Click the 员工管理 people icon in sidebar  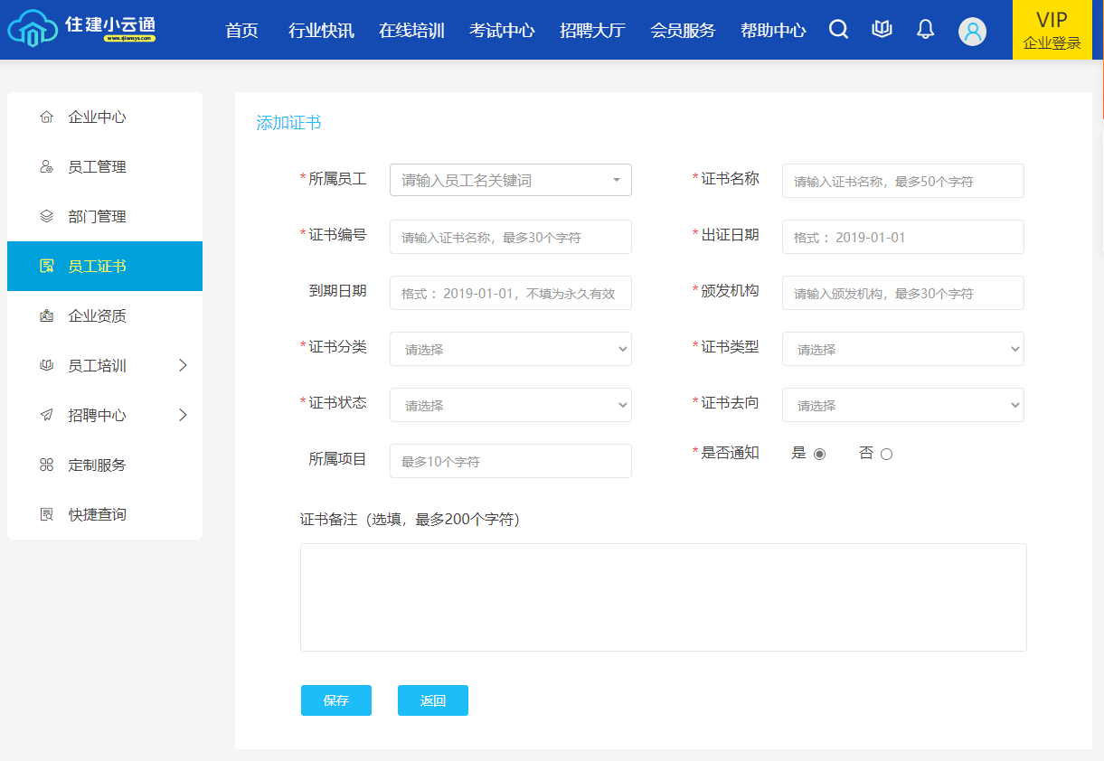[47, 167]
